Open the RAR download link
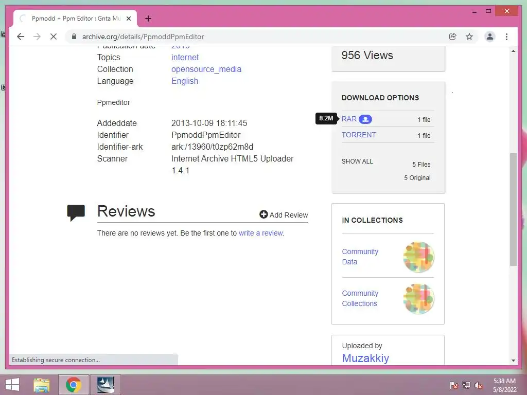The image size is (527, 395). click(x=349, y=119)
